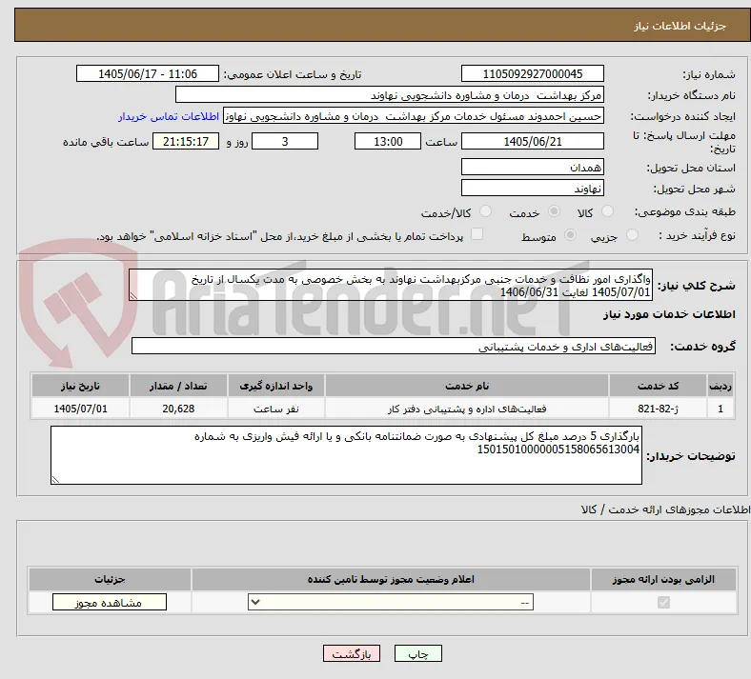The height and width of the screenshot is (679, 751).
Task: Click the unit cell نفر ساعت
Action: 275,409
